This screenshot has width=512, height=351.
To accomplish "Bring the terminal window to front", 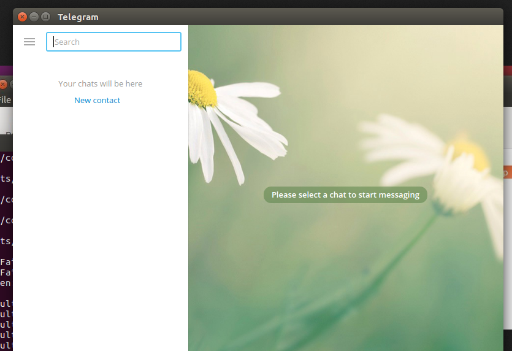I will coord(6,245).
